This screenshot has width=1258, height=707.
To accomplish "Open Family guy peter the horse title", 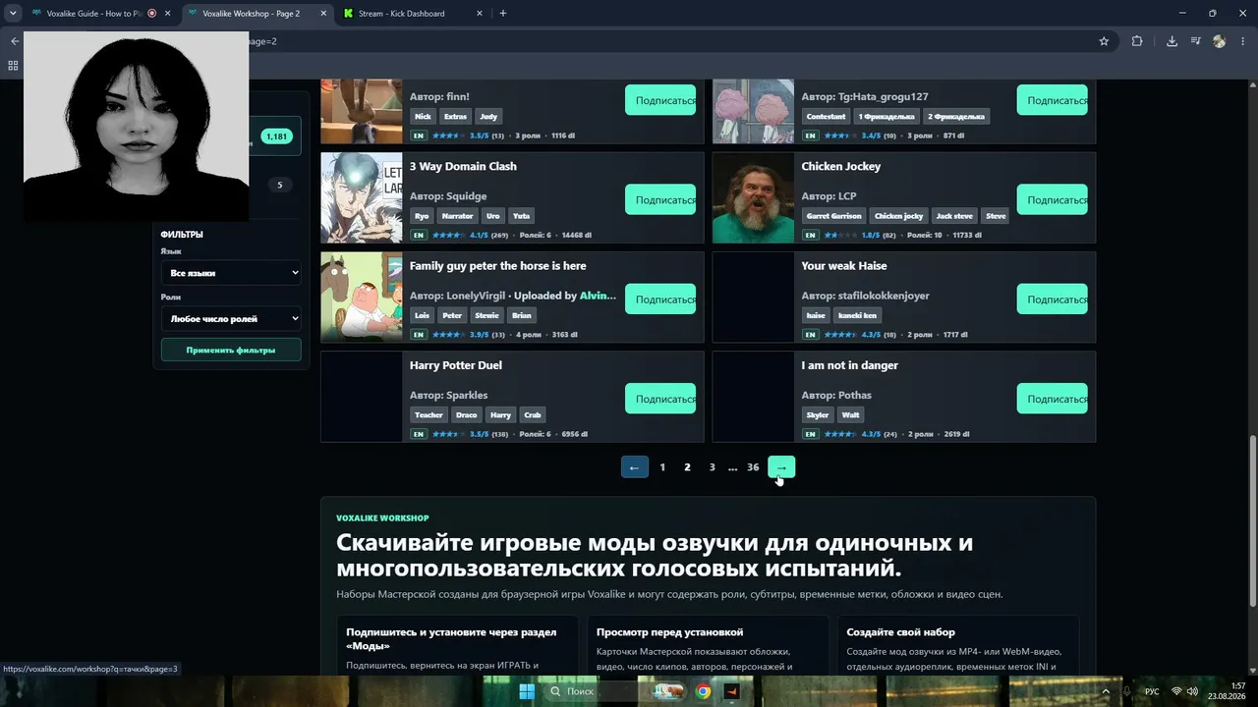I will pyautogui.click(x=498, y=266).
